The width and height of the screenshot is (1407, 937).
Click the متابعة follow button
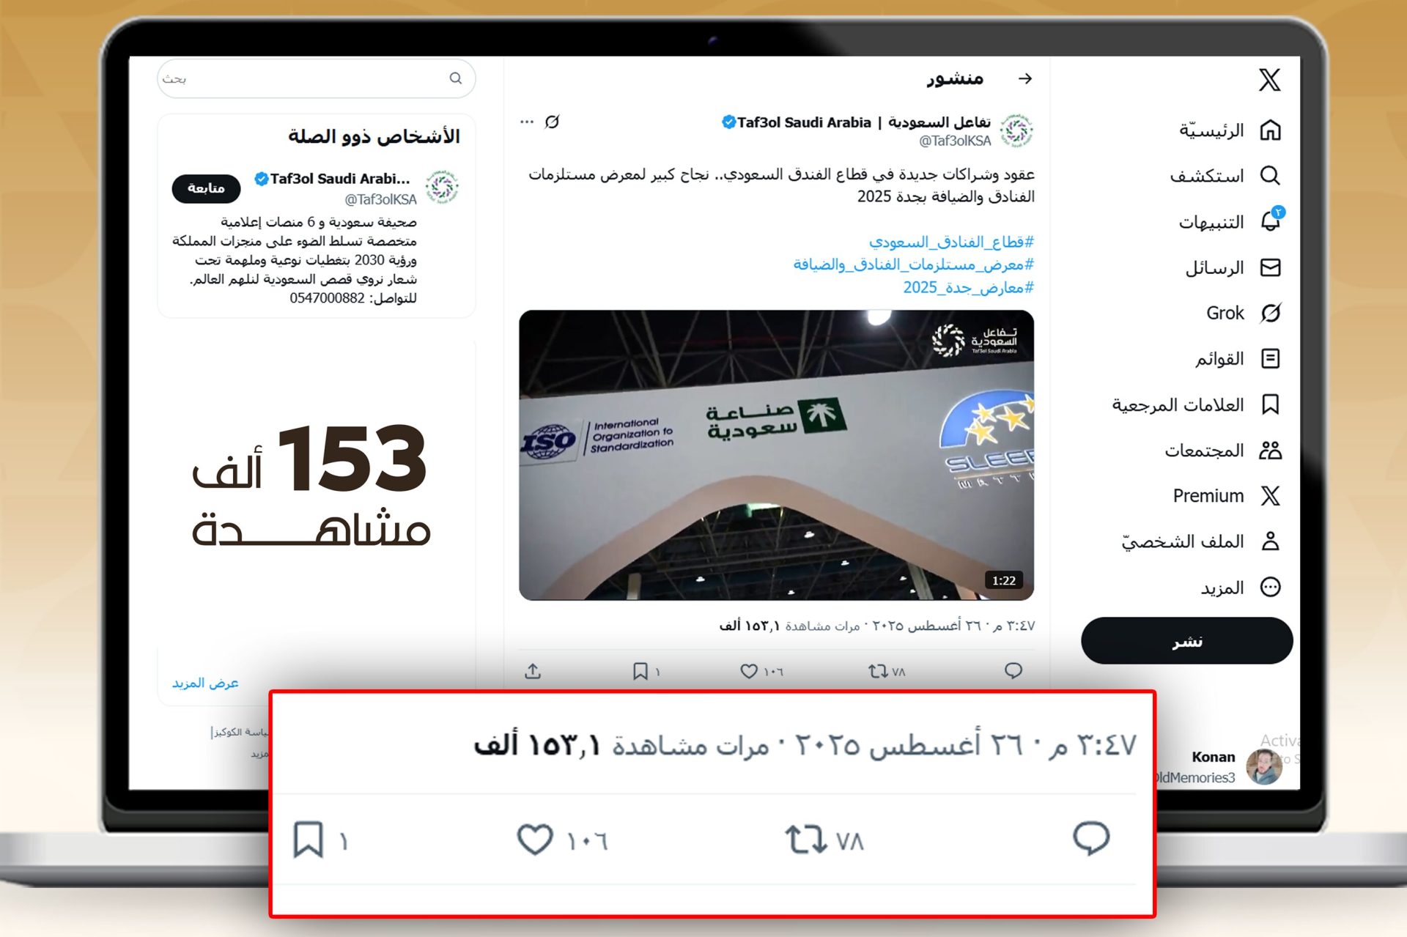(206, 188)
